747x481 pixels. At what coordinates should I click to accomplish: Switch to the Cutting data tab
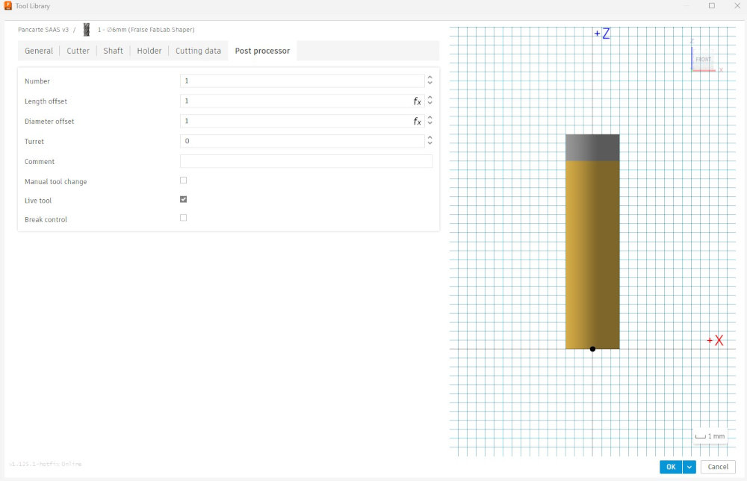(198, 51)
